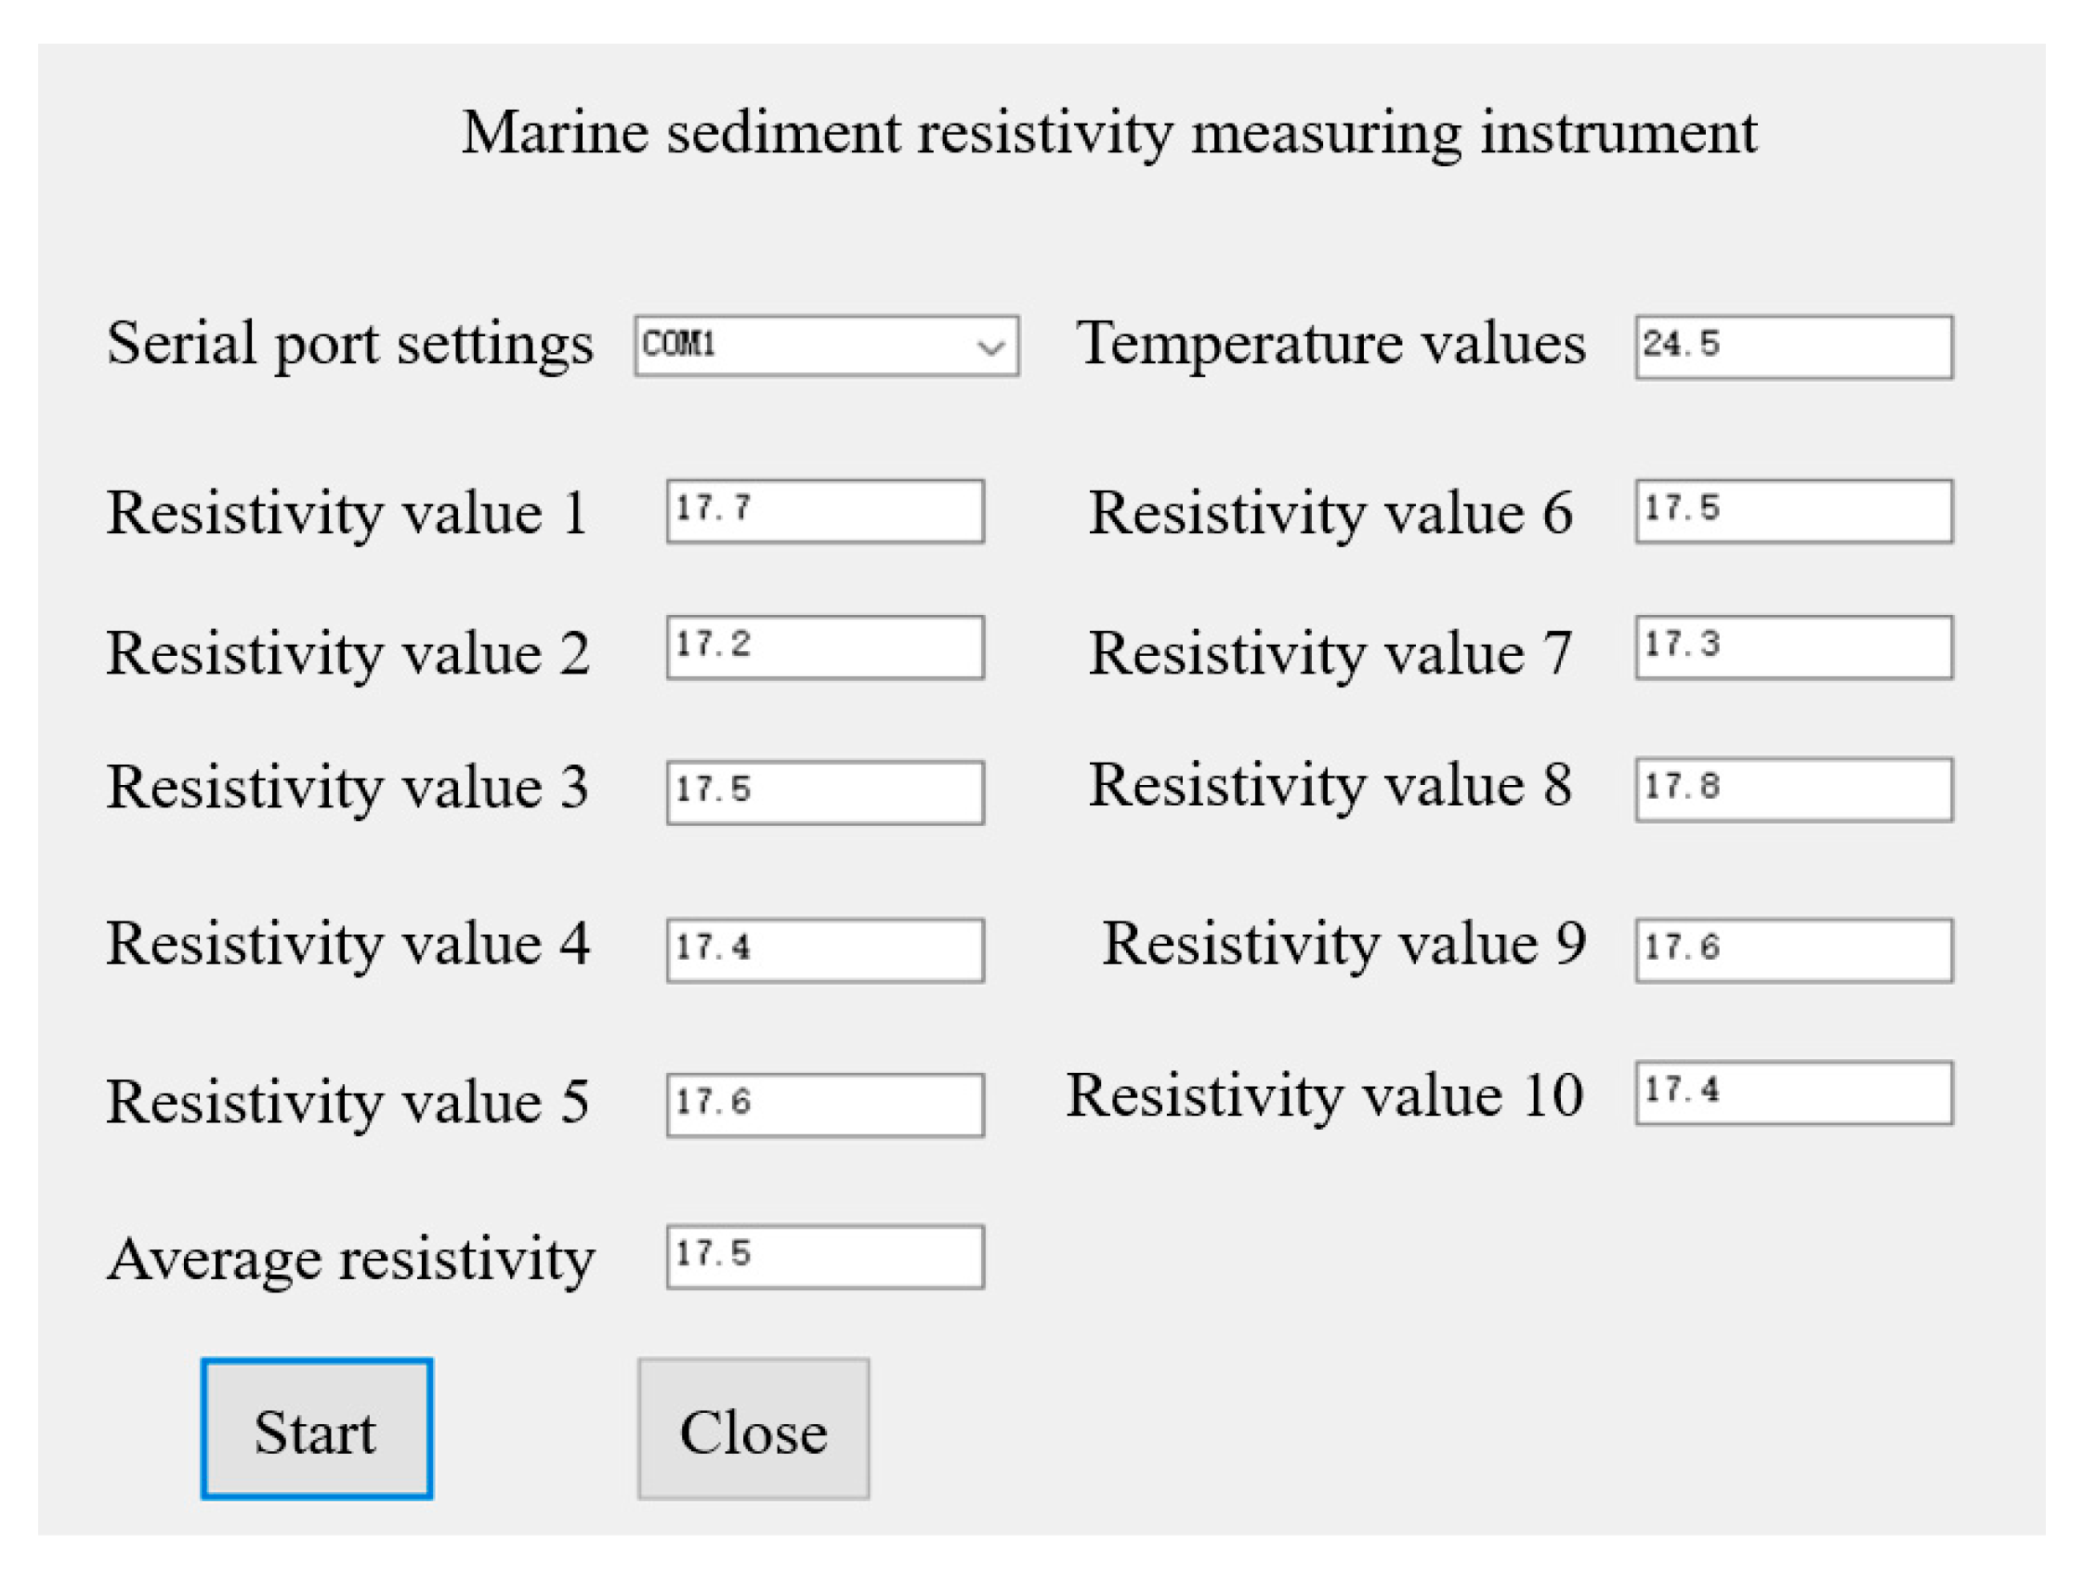Click the Serial port settings label
This screenshot has width=2084, height=1583.
[x=349, y=343]
